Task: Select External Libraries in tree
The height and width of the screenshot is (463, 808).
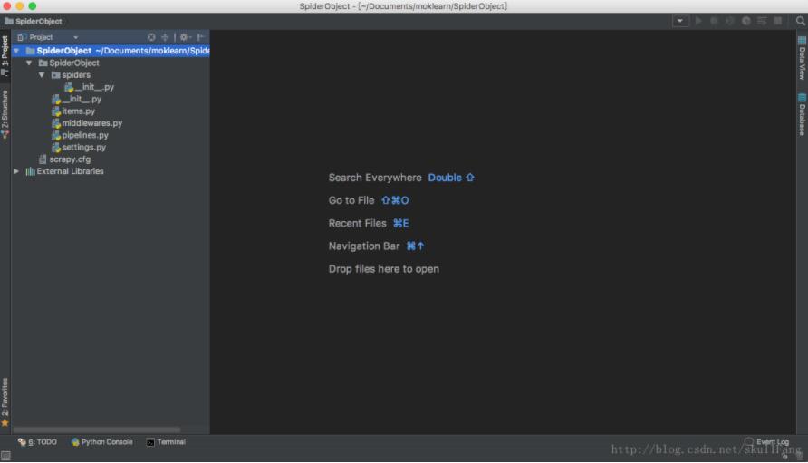Action: 65,171
